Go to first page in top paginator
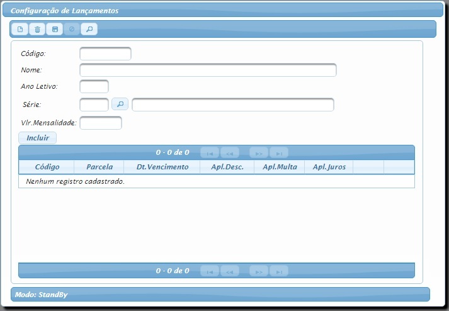This screenshot has height=311, width=449. click(210, 152)
